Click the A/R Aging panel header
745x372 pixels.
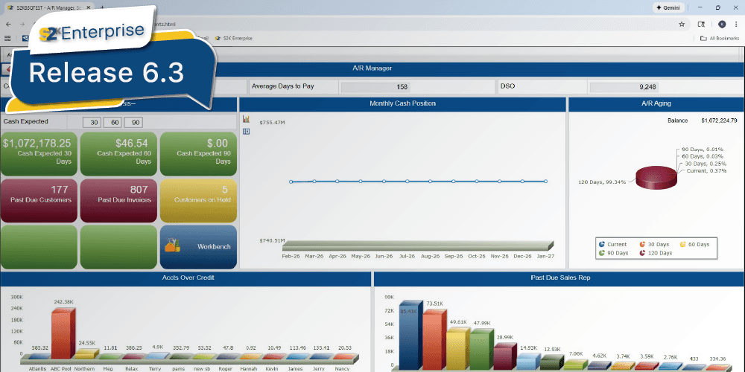(x=656, y=103)
